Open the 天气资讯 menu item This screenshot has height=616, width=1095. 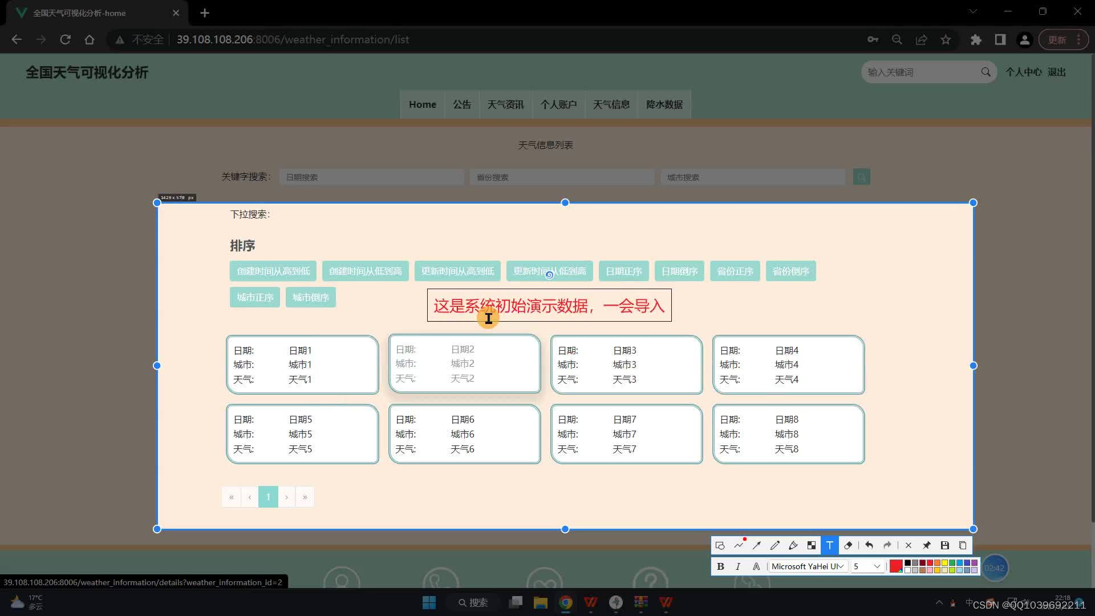pos(505,104)
